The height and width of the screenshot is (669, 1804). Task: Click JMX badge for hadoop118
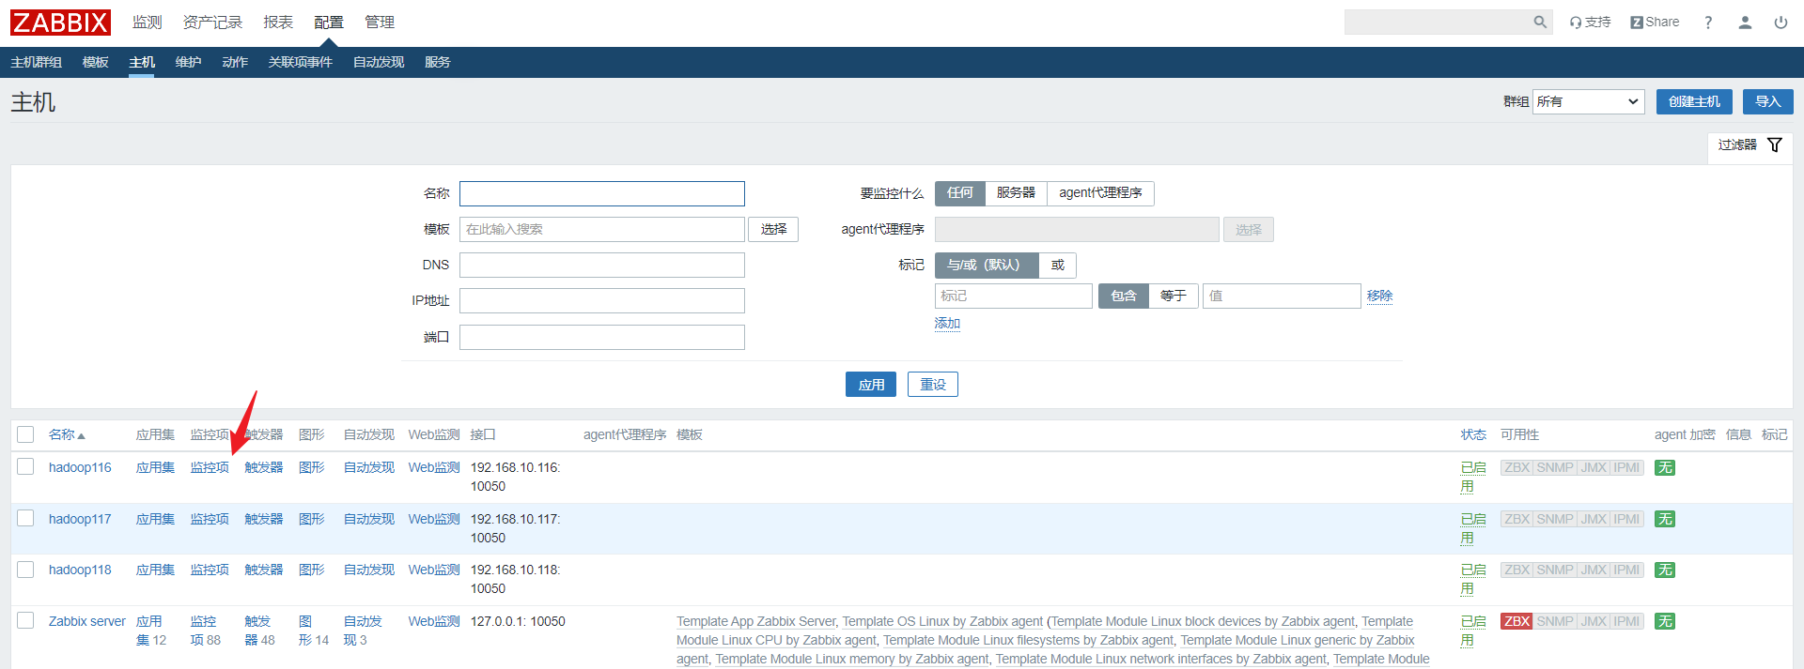pos(1594,570)
